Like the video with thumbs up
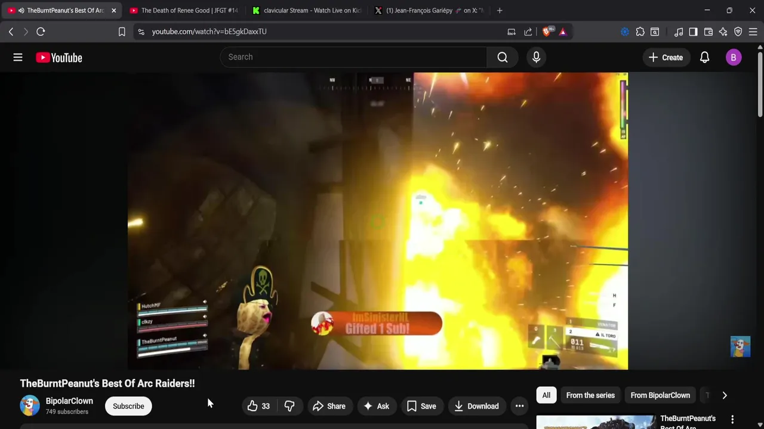 click(258, 406)
